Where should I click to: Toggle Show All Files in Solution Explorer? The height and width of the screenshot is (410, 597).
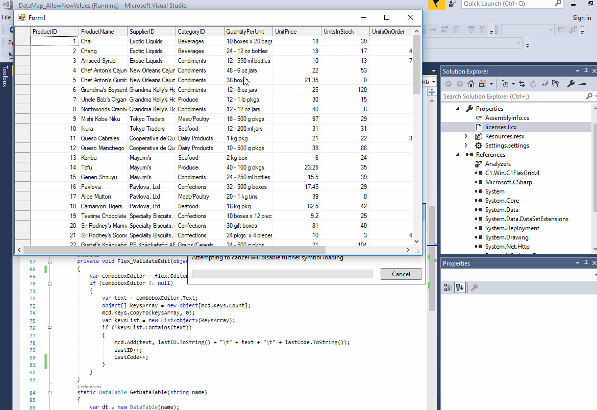coord(556,84)
